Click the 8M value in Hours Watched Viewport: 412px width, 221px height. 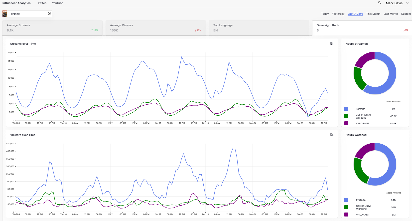394,215
